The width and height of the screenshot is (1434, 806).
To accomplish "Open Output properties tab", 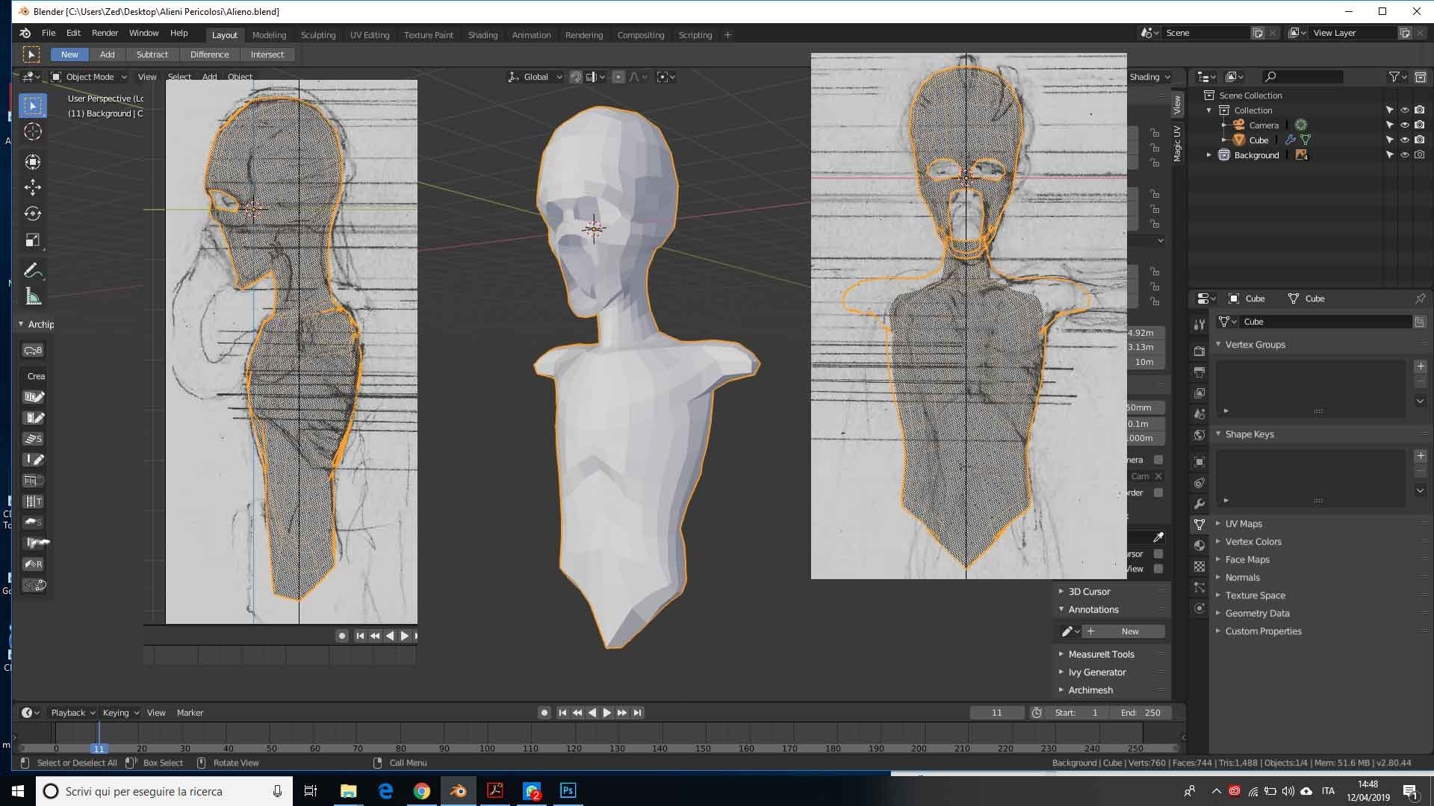I will (x=1199, y=372).
